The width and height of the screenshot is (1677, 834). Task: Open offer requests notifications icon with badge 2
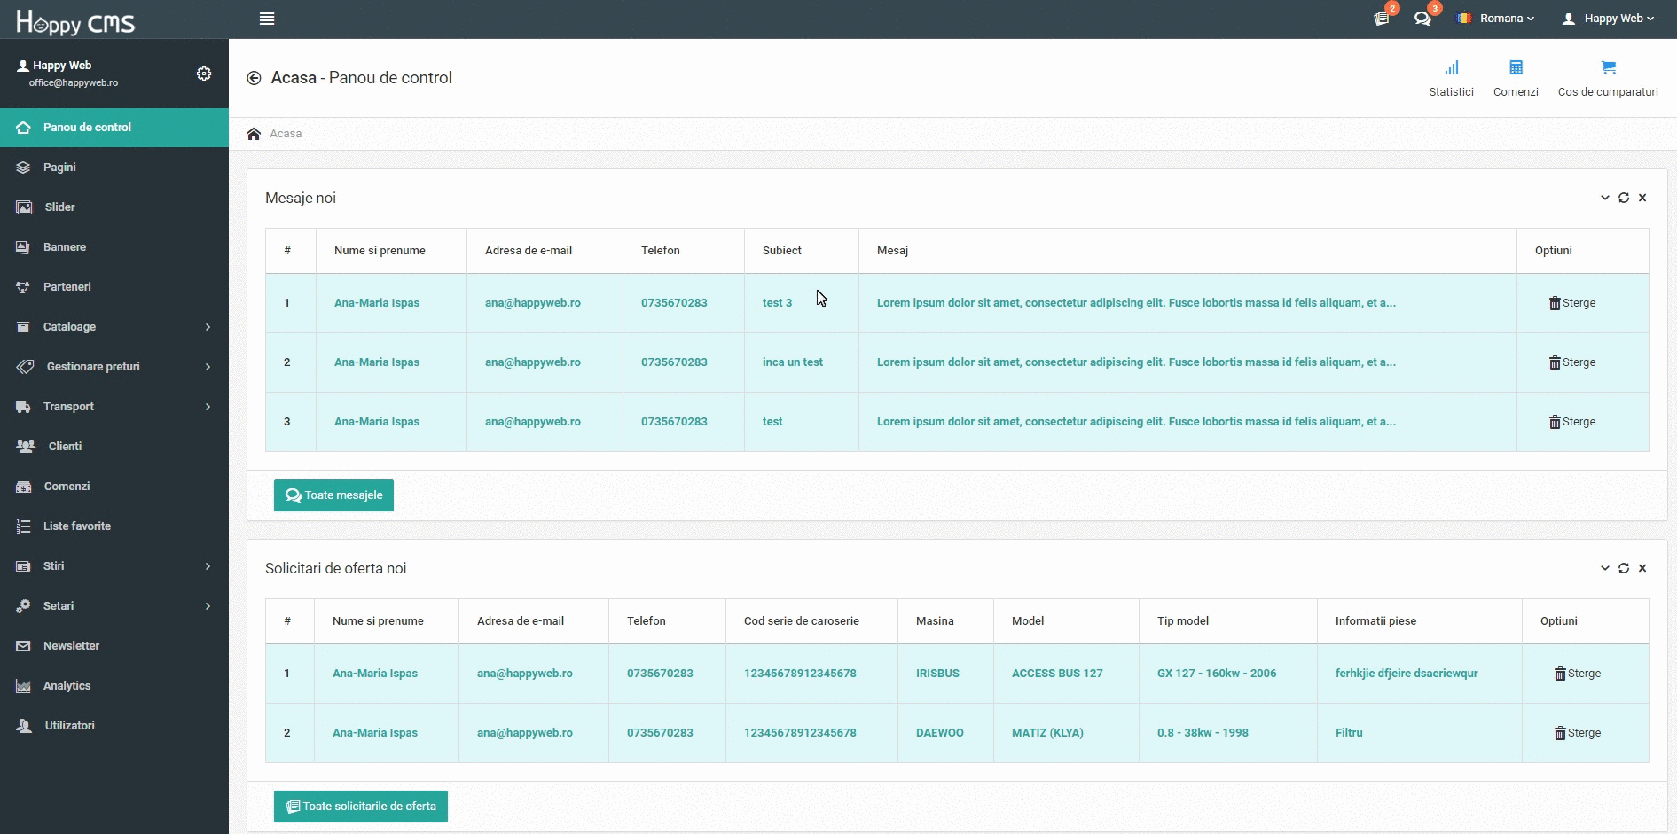coord(1382,19)
